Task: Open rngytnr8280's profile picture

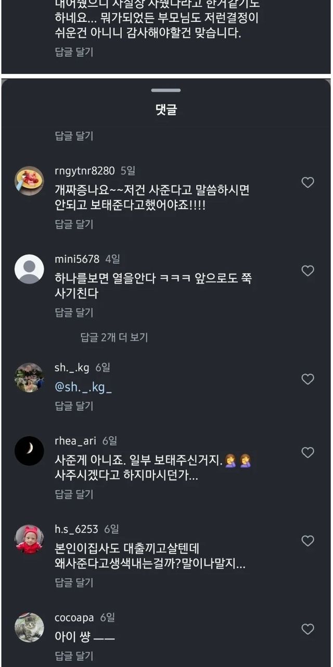Action: (x=29, y=181)
